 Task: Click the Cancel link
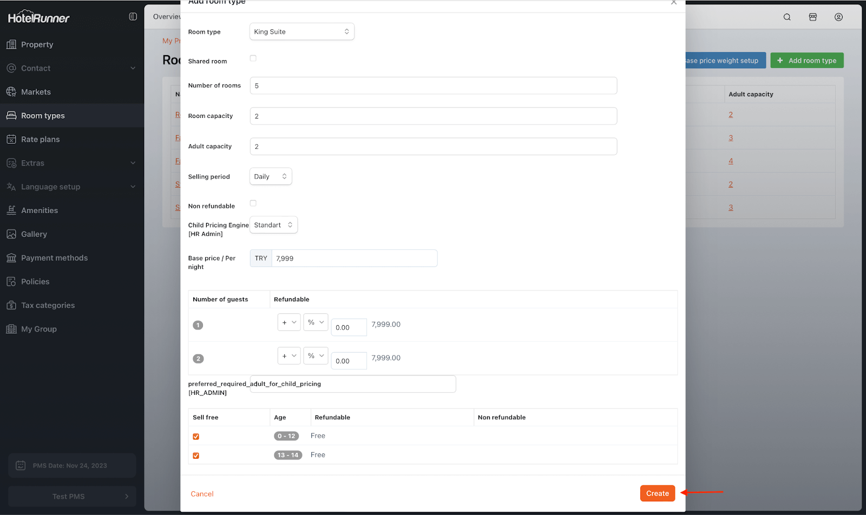tap(202, 494)
